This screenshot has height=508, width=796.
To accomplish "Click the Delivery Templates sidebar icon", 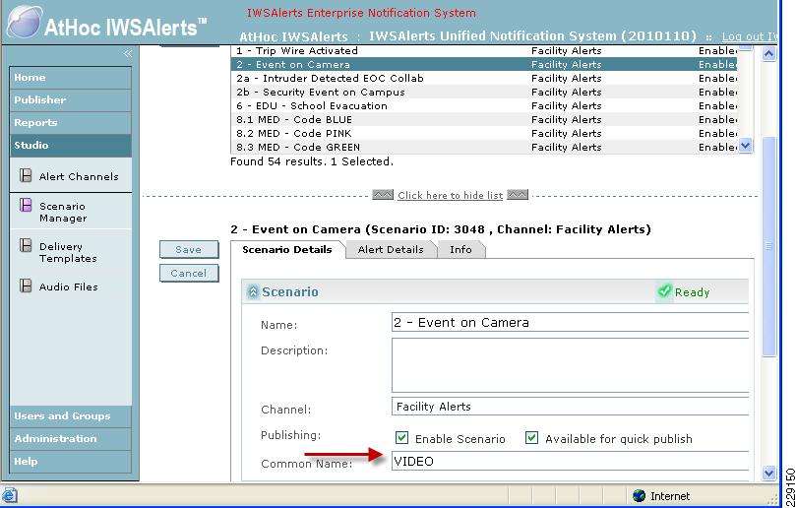I will tap(26, 245).
